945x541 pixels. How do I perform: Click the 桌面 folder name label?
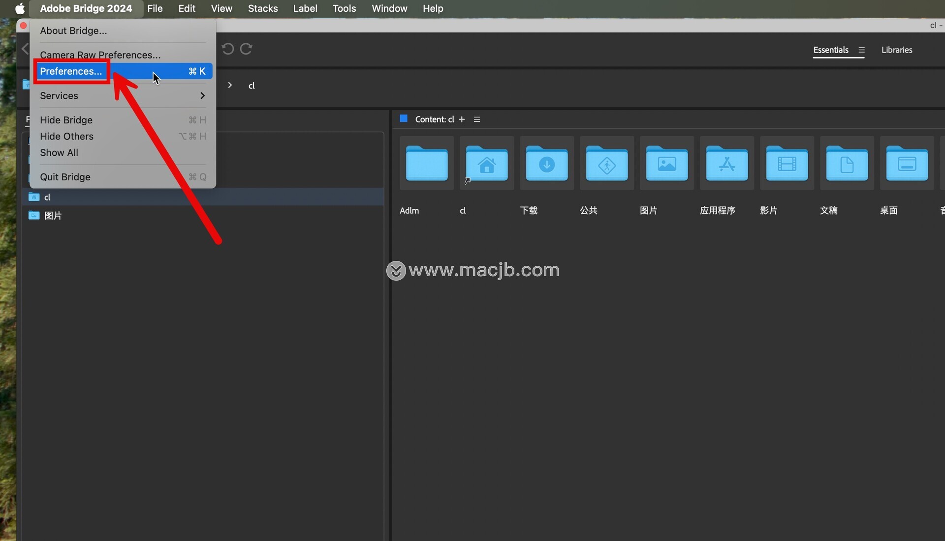[x=889, y=210]
